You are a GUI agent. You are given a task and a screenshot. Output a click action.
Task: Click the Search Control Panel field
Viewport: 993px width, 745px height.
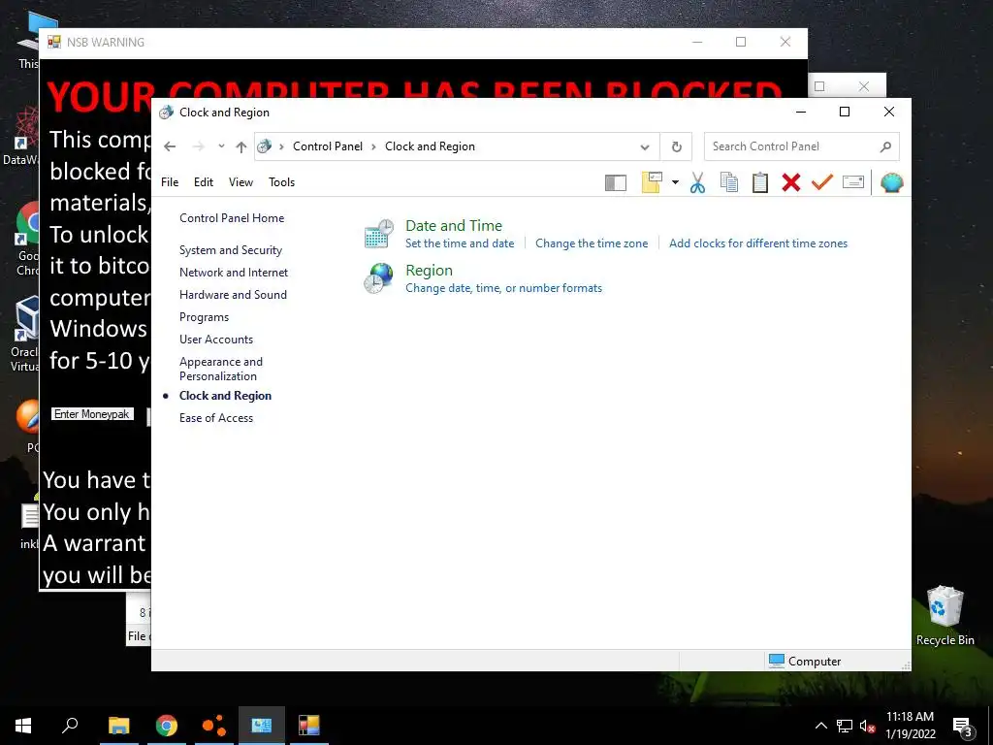[x=801, y=146]
